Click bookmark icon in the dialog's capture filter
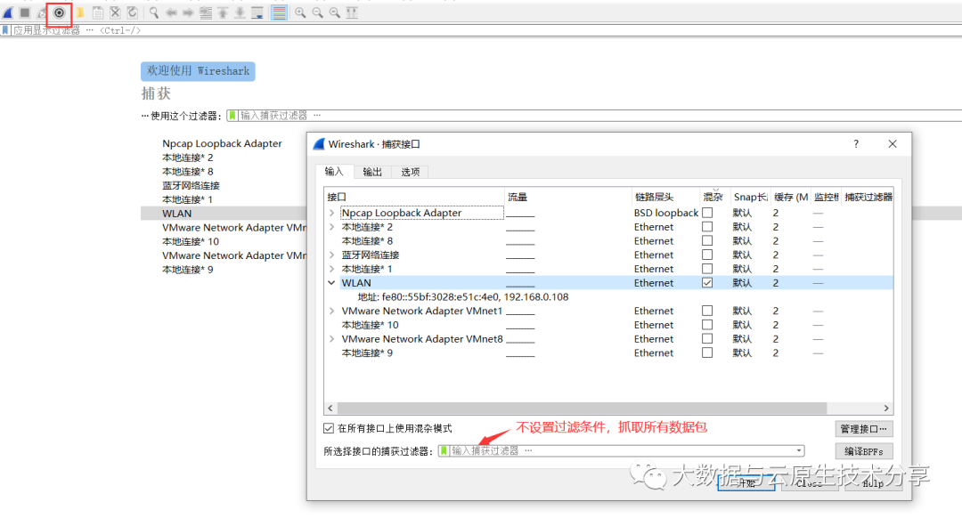The width and height of the screenshot is (962, 518). (444, 450)
